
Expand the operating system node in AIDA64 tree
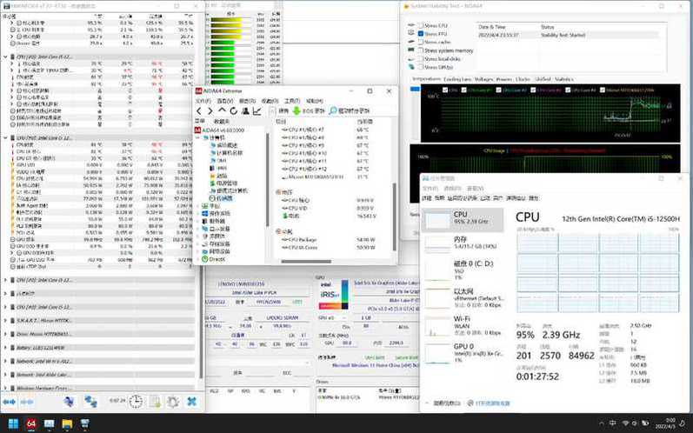pyautogui.click(x=198, y=213)
